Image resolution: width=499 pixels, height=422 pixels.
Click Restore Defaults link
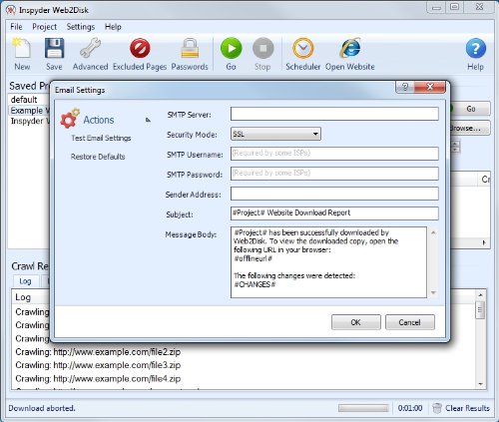[x=98, y=157]
